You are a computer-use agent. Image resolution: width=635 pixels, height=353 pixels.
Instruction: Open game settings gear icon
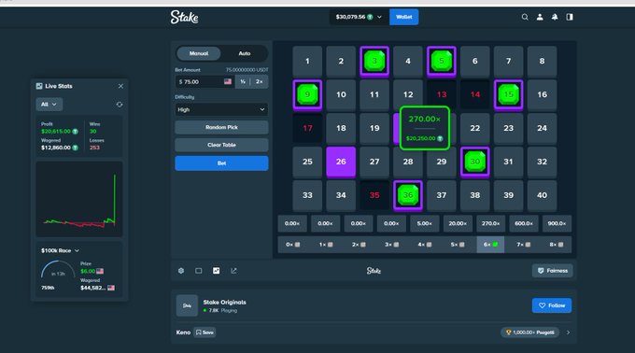click(x=181, y=271)
